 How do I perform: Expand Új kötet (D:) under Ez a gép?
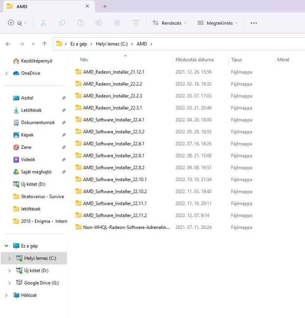click(x=9, y=271)
